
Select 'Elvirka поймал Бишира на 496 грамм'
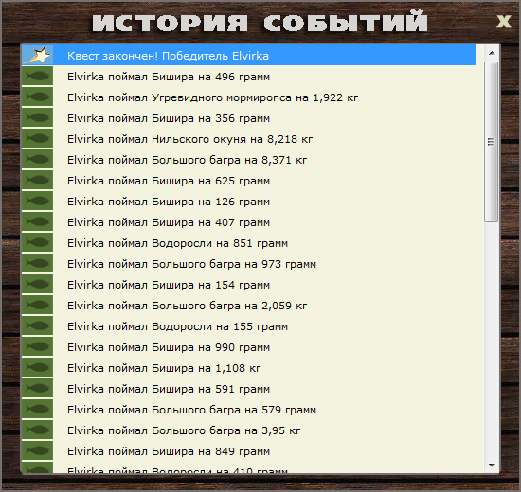[249, 77]
